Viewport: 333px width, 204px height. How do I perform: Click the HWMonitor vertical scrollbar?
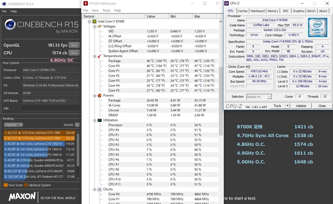pos(221,102)
